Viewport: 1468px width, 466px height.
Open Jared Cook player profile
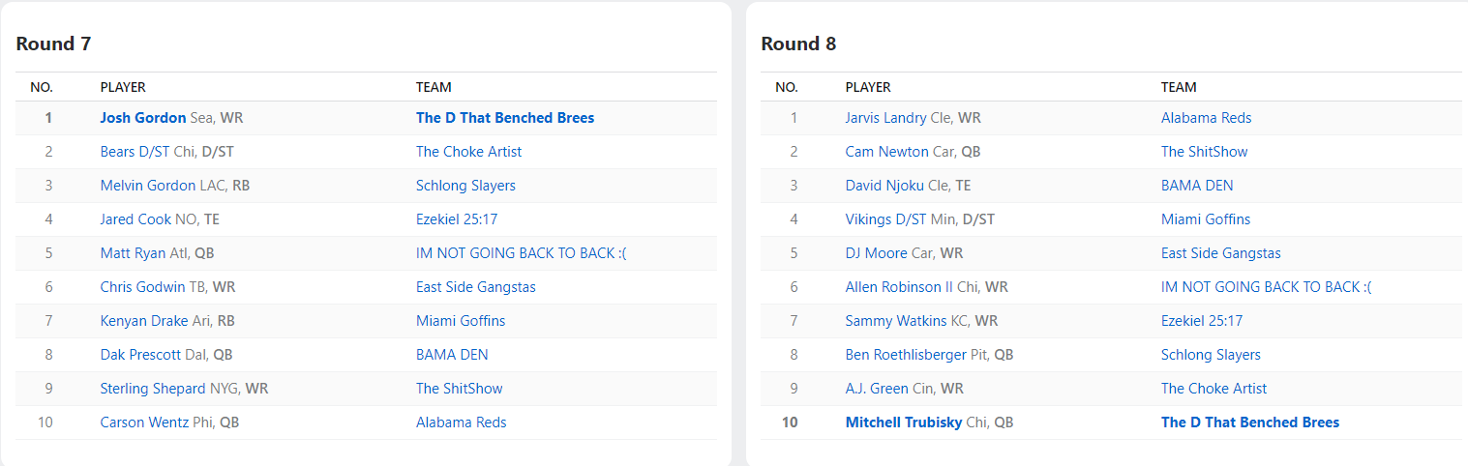click(135, 219)
